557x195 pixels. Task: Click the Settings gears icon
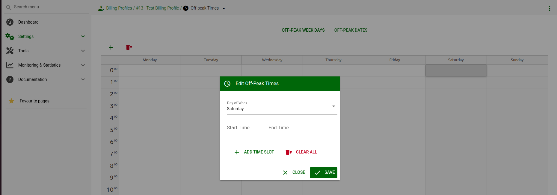(10, 36)
